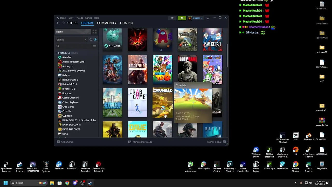Open the Cities Skylines cover
This screenshot has width=332, height=187.
tap(112, 103)
